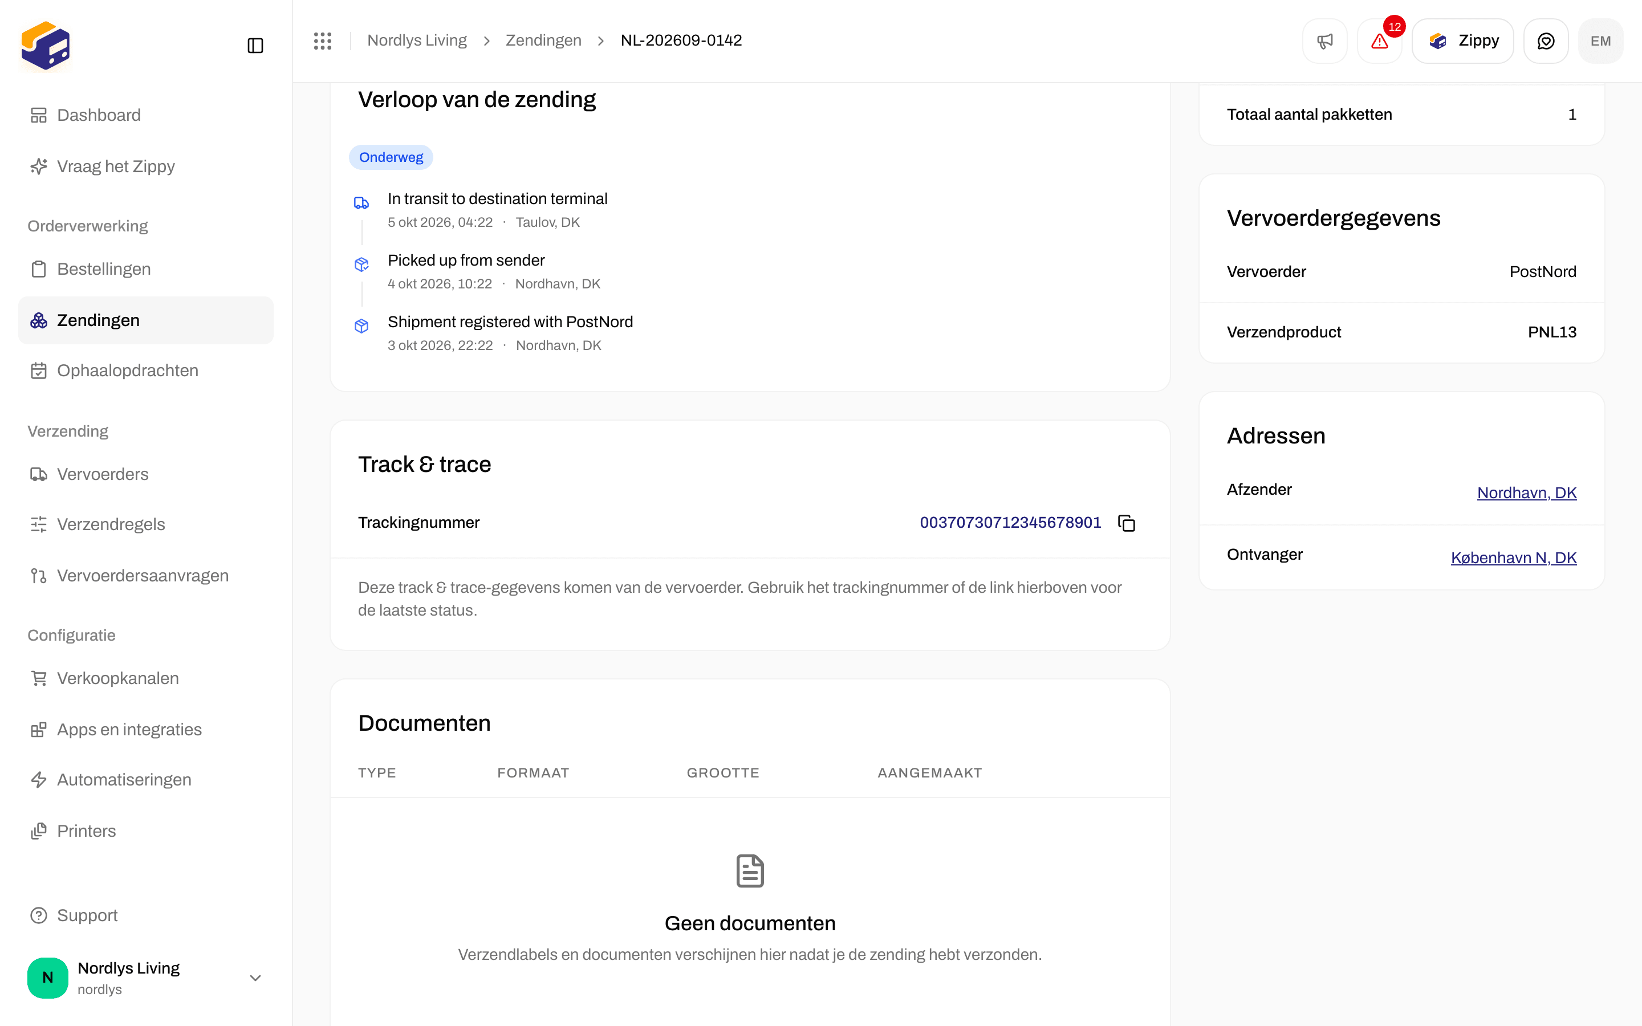The height and width of the screenshot is (1026, 1642).
Task: Go to Nordlys Living breadcrumb
Action: [x=417, y=40]
